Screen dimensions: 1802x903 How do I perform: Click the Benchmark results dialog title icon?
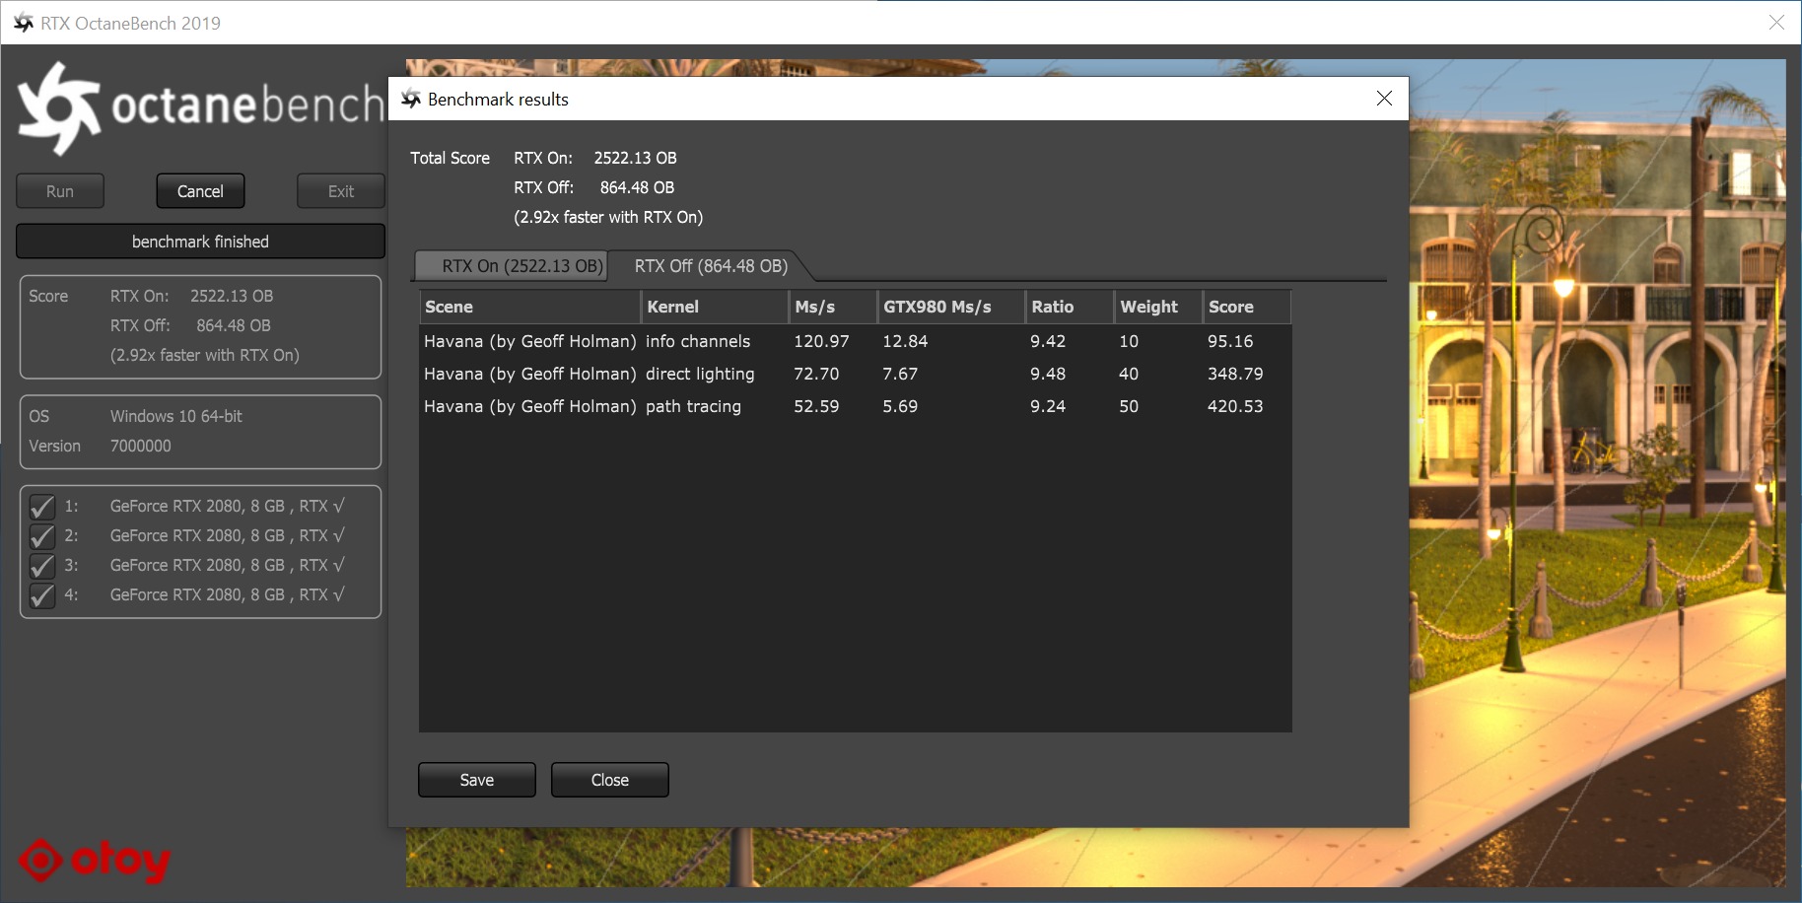coord(411,99)
